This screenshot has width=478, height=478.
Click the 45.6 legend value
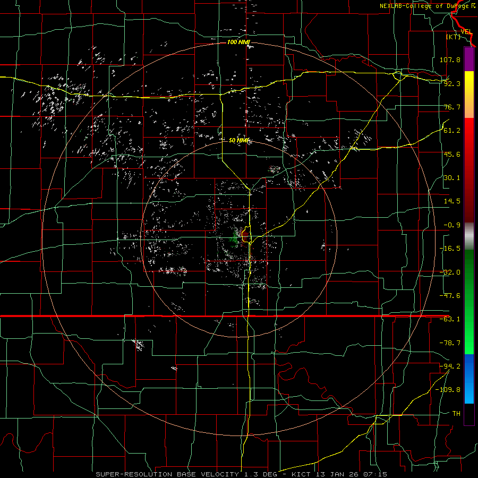tap(452, 154)
